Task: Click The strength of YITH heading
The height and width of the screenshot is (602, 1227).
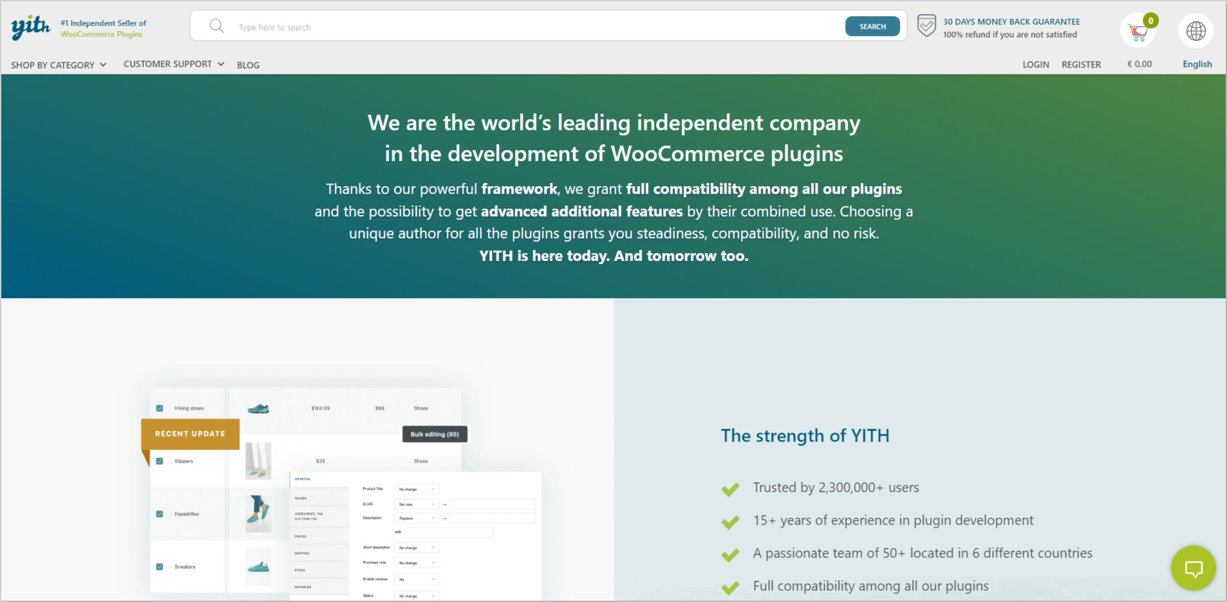Action: 805,436
